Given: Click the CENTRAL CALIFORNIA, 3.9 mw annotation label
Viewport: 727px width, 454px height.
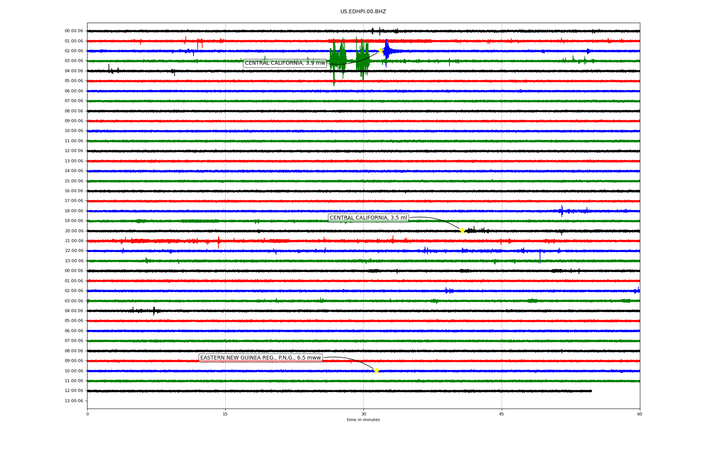Looking at the screenshot, I should (x=285, y=63).
